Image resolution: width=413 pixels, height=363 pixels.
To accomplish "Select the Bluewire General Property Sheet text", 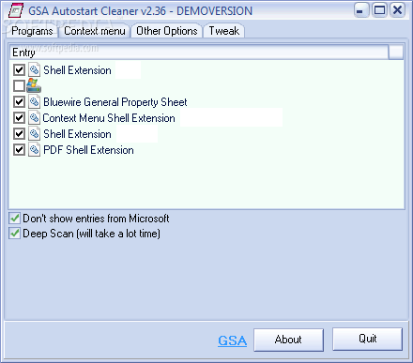I will pyautogui.click(x=115, y=102).
